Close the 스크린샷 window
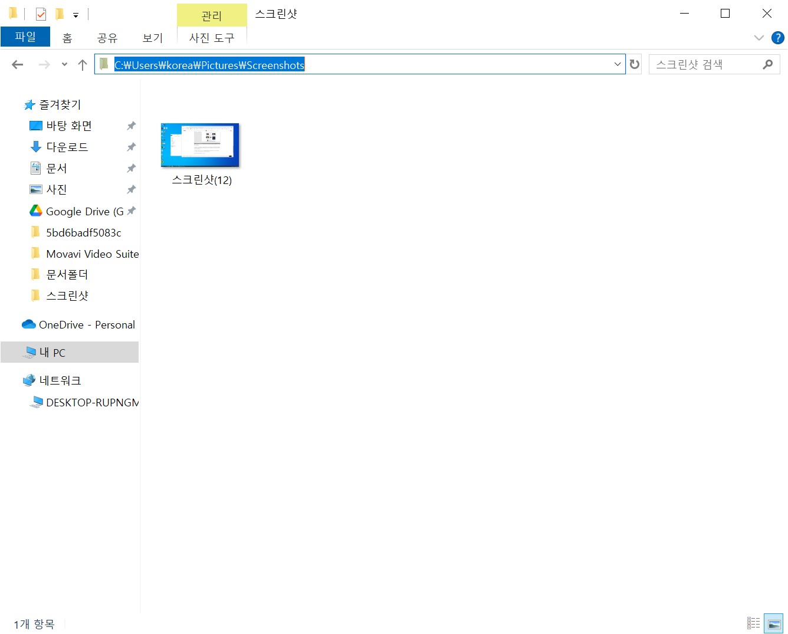The image size is (788, 634). coord(767,14)
